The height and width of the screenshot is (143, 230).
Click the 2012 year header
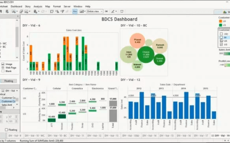click(x=139, y=89)
